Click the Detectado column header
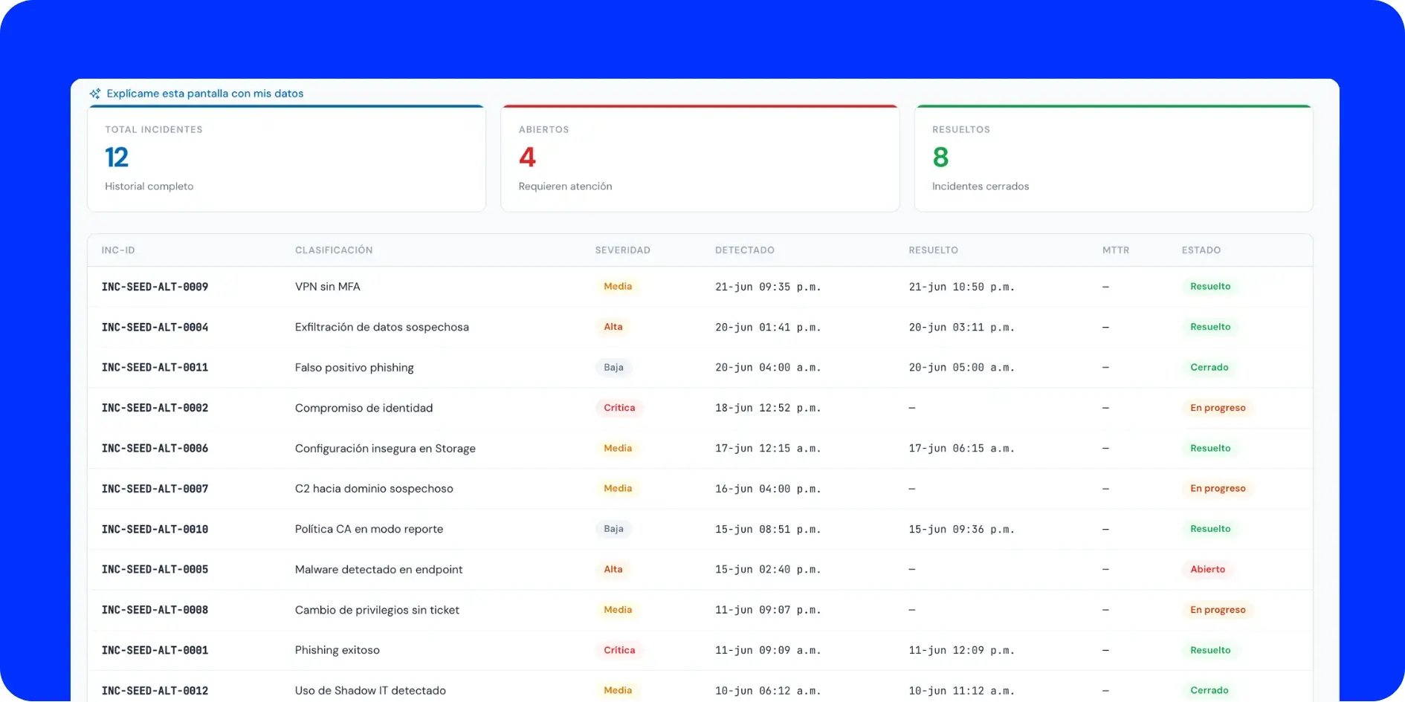This screenshot has width=1405, height=702. point(744,250)
